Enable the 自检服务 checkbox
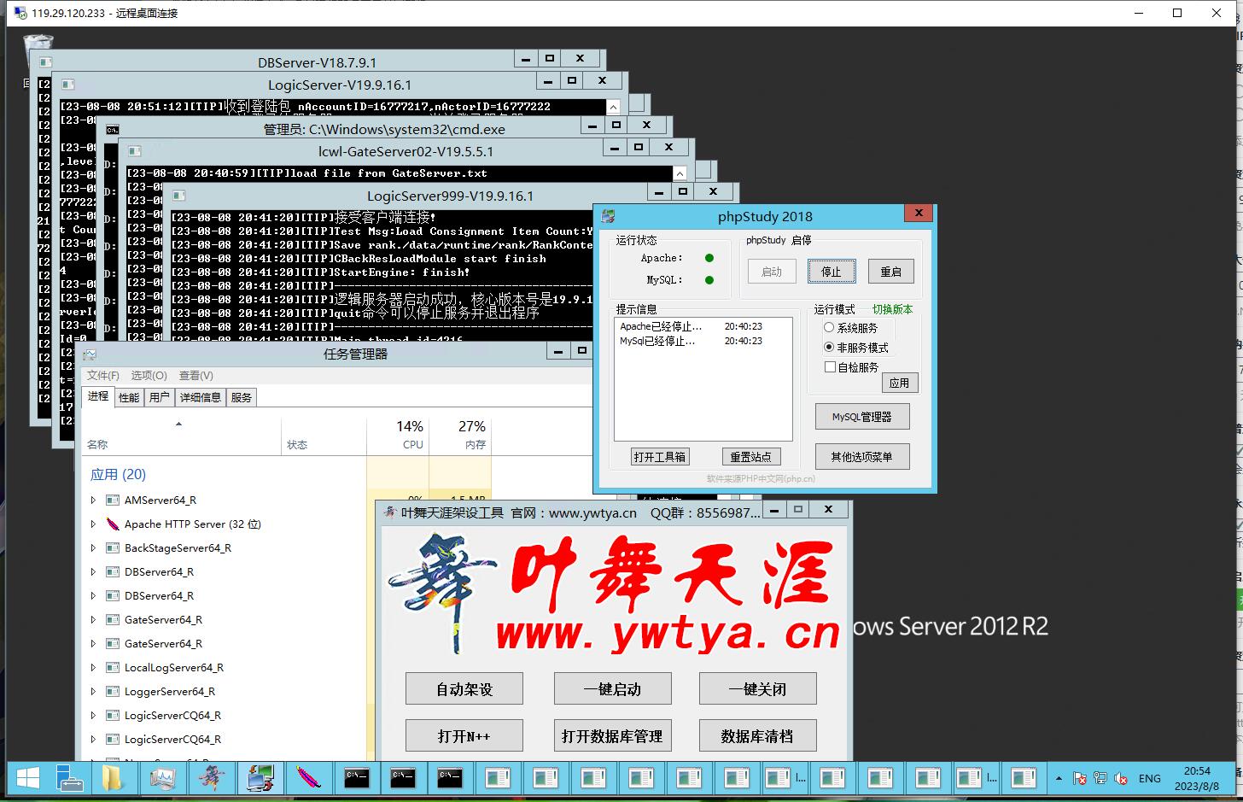The width and height of the screenshot is (1243, 802). pyautogui.click(x=829, y=366)
